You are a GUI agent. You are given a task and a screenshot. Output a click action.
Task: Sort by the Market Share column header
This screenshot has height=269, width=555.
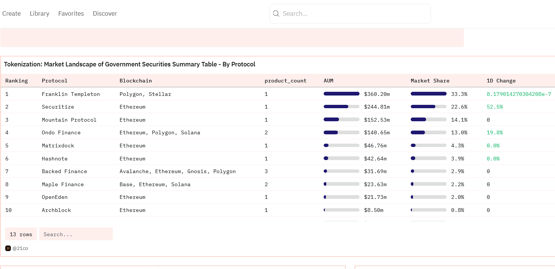430,81
